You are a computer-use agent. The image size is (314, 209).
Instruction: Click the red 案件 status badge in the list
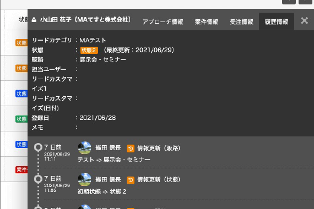click(21, 170)
